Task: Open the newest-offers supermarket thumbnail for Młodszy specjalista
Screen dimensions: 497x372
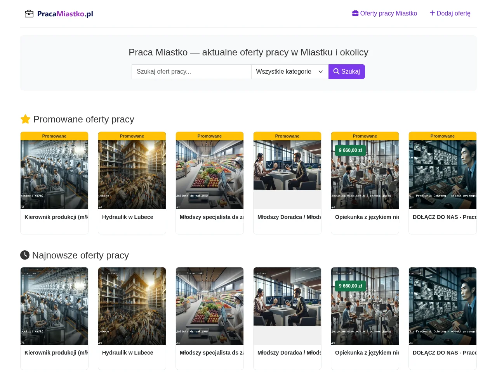Action: [210, 306]
